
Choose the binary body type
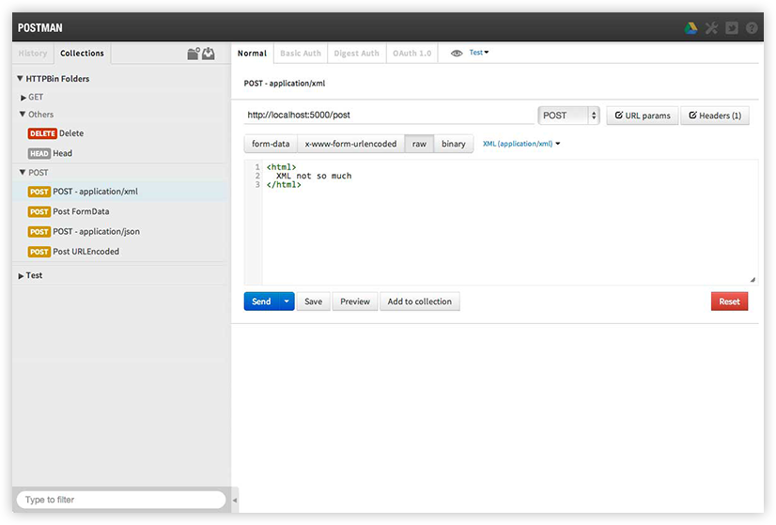(454, 144)
